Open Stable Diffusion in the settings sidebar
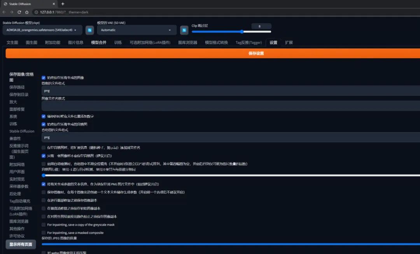The width and height of the screenshot is (420, 254). coord(22,131)
